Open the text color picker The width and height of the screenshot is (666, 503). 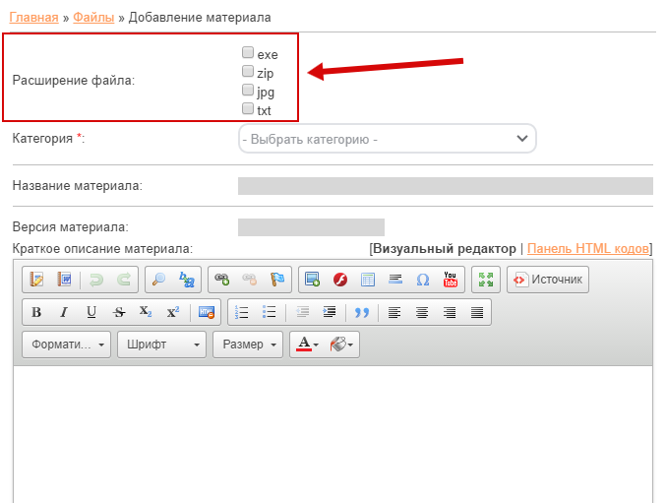[x=307, y=345]
